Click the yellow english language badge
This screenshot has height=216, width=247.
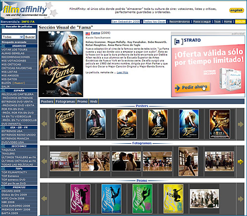pyautogui.click(x=236, y=10)
